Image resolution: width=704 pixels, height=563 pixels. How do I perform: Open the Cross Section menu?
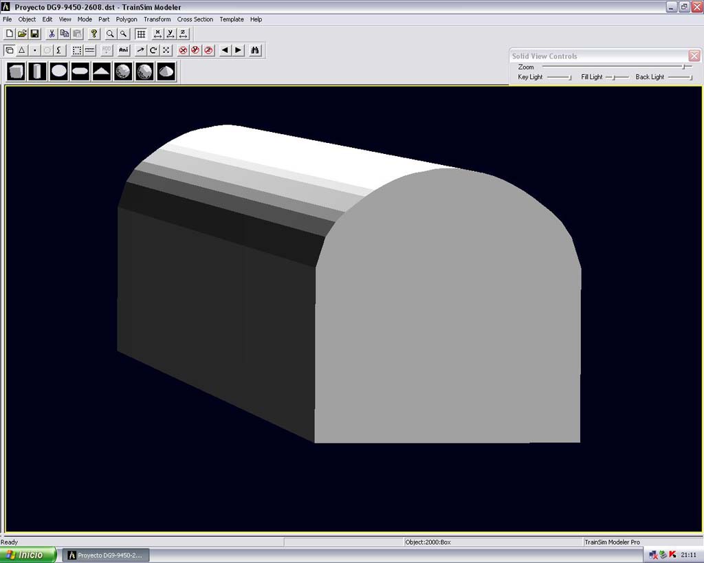click(195, 19)
